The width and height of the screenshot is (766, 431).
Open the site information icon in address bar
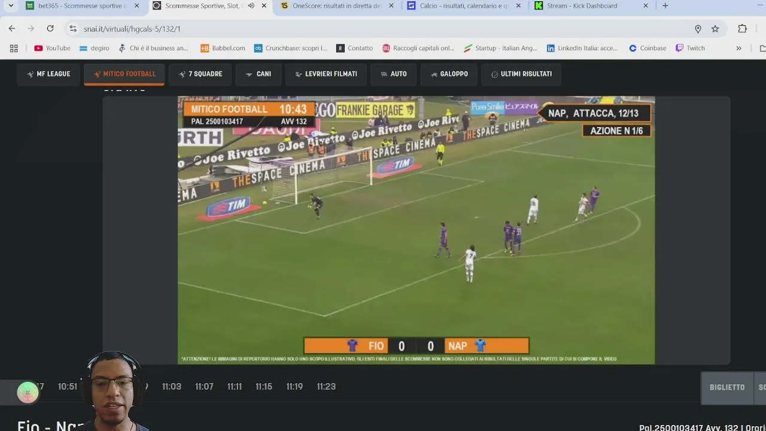72,29
